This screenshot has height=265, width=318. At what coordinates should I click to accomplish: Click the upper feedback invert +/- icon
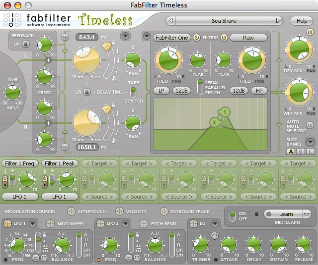(65, 37)
